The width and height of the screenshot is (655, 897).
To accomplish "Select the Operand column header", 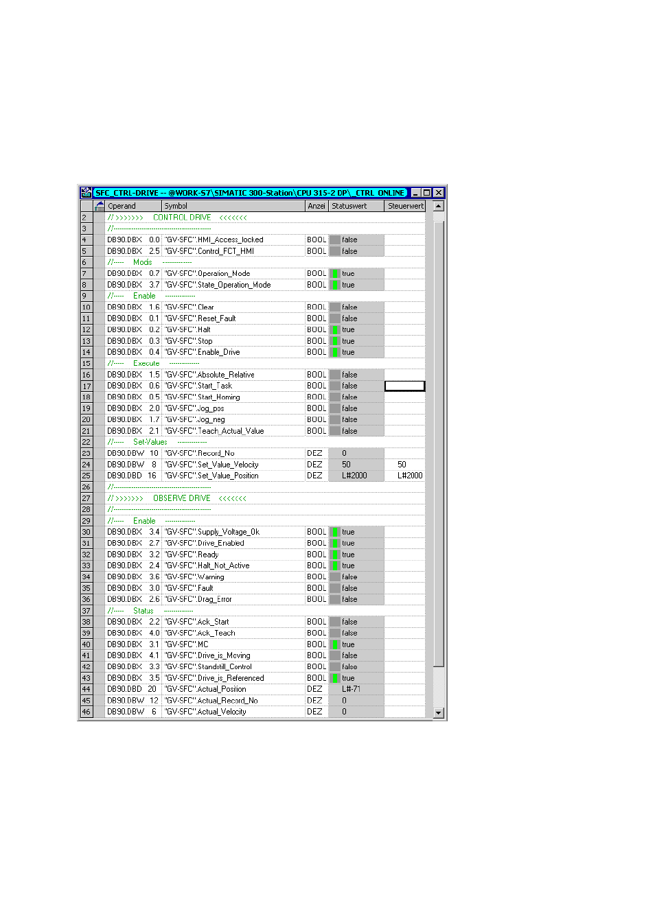I will tap(133, 206).
